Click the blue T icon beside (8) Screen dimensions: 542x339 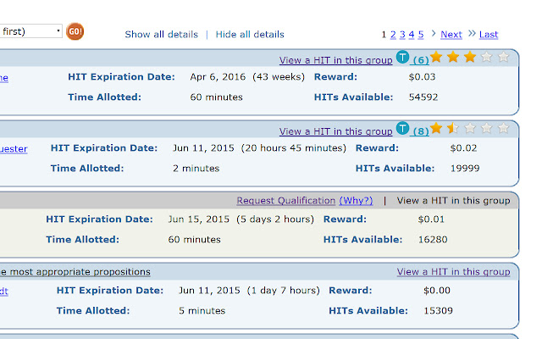[x=403, y=130]
